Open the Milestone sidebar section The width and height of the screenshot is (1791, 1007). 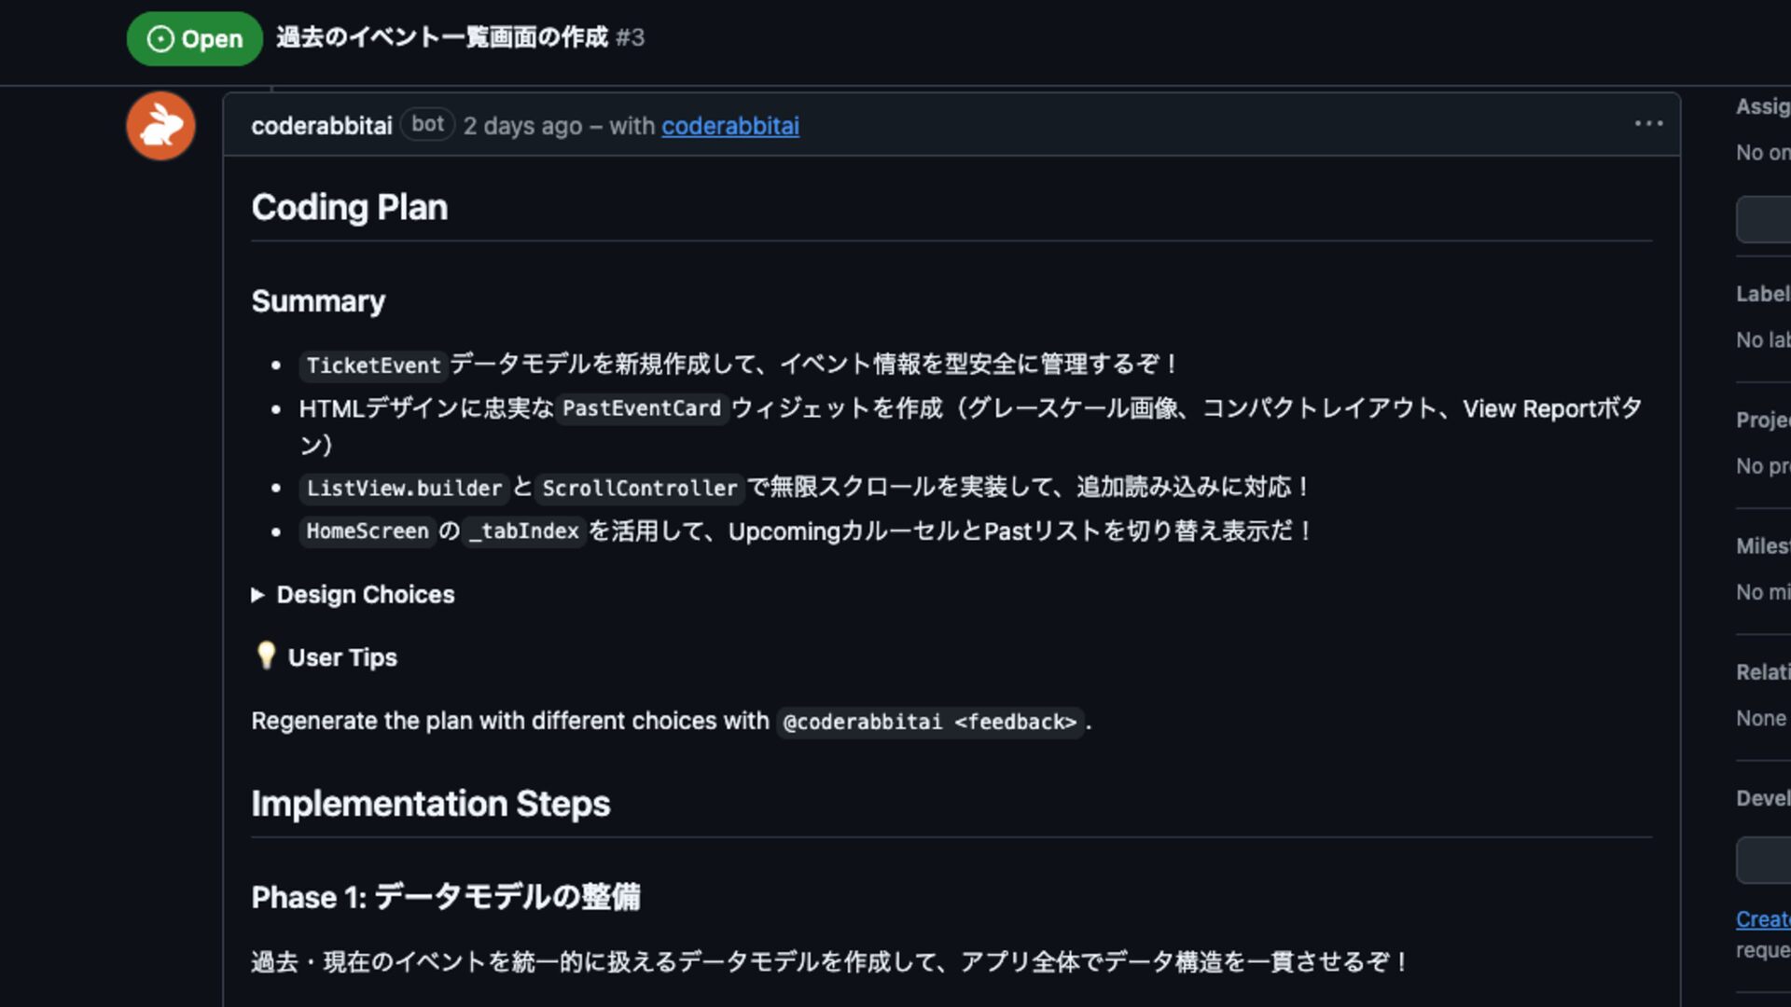click(x=1762, y=545)
